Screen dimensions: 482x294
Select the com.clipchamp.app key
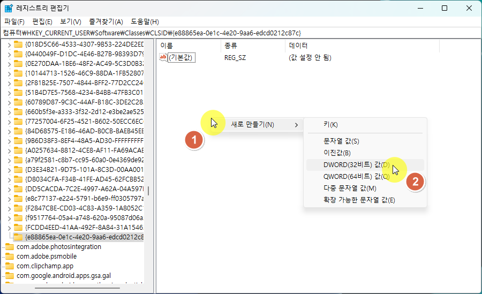click(45, 266)
